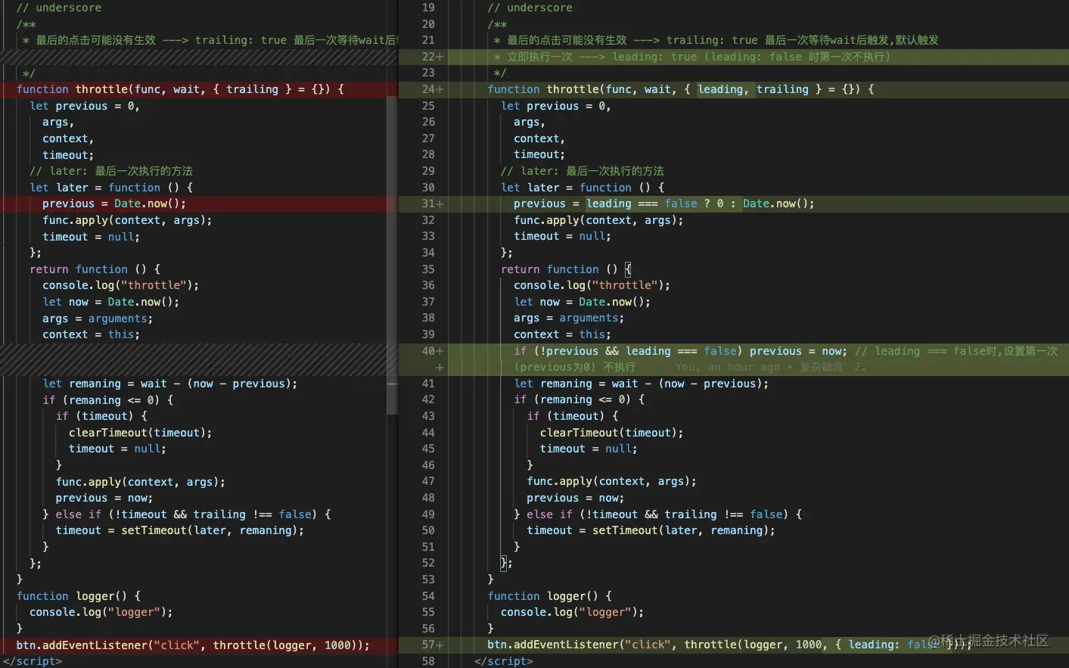This screenshot has width=1069, height=668.
Task: Click the "</script>" tag on line 58
Action: point(504,661)
